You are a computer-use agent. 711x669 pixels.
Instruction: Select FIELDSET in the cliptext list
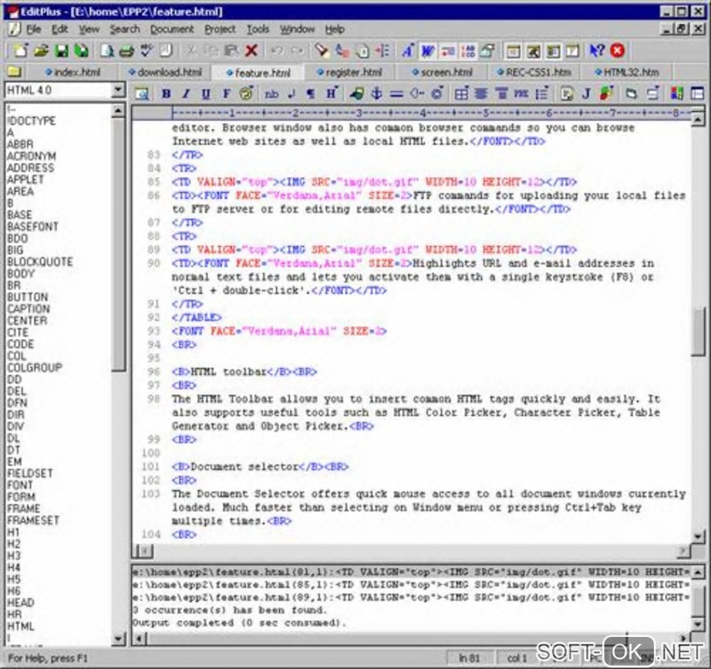point(30,473)
